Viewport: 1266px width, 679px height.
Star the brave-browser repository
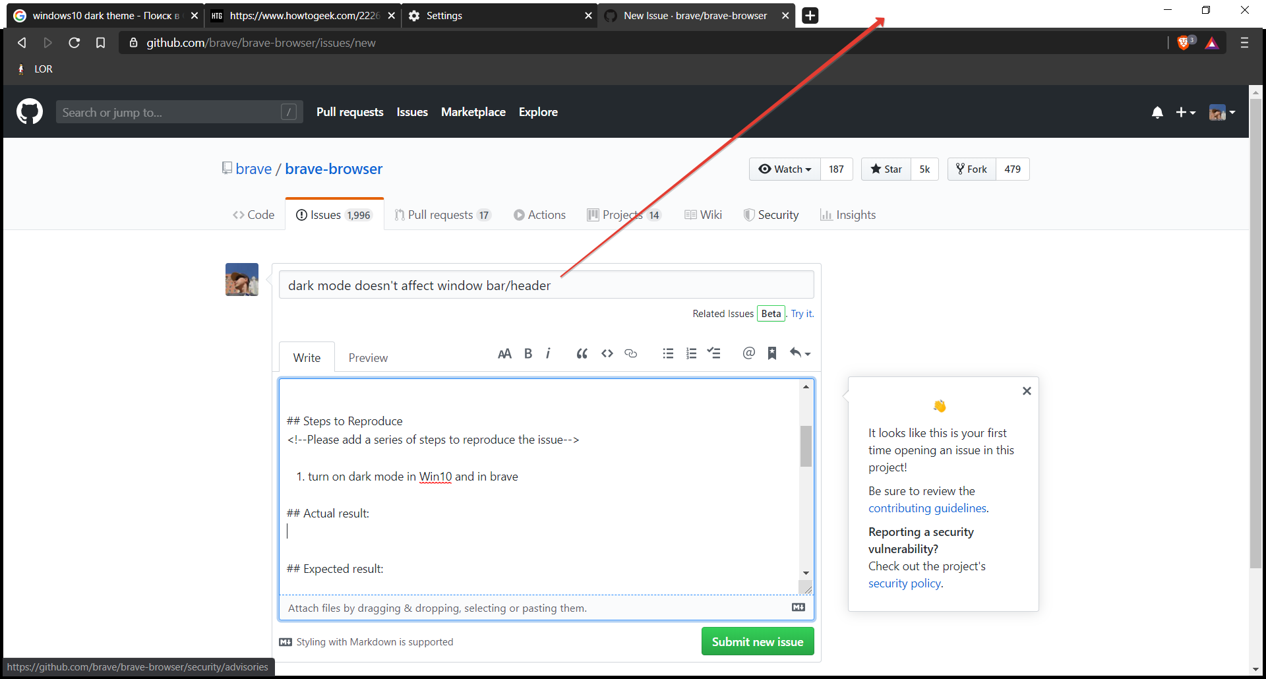click(886, 169)
